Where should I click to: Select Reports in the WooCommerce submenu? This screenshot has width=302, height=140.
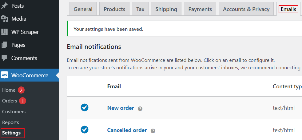10,122
